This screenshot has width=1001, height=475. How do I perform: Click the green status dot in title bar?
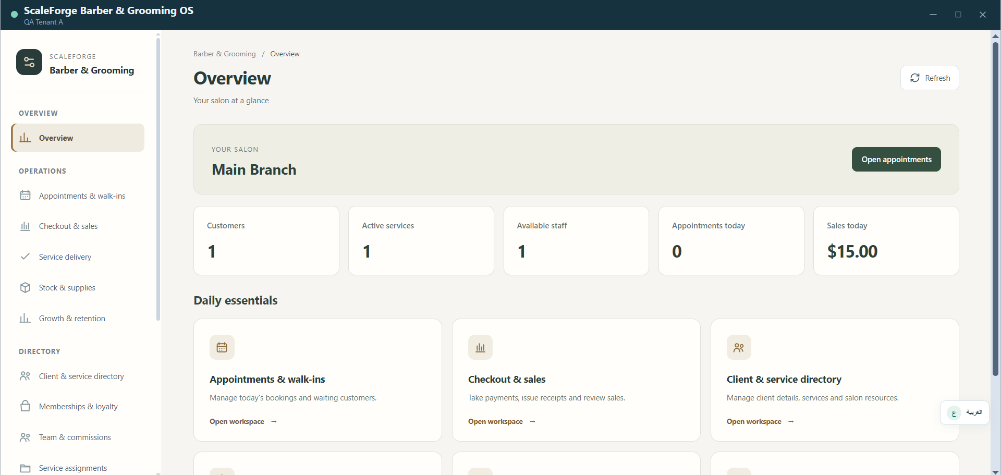coord(14,15)
